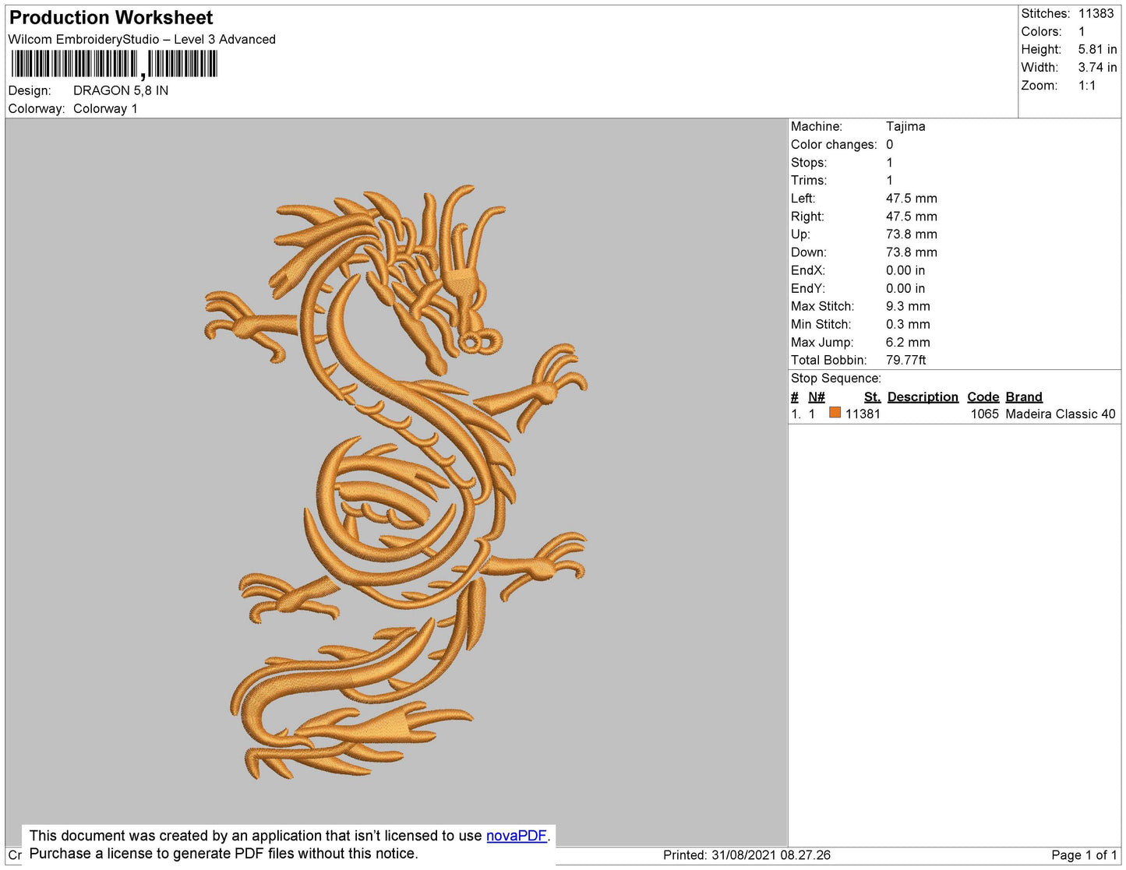Select the 'Colorway 1' value
The height and width of the screenshot is (870, 1126).
coord(105,109)
